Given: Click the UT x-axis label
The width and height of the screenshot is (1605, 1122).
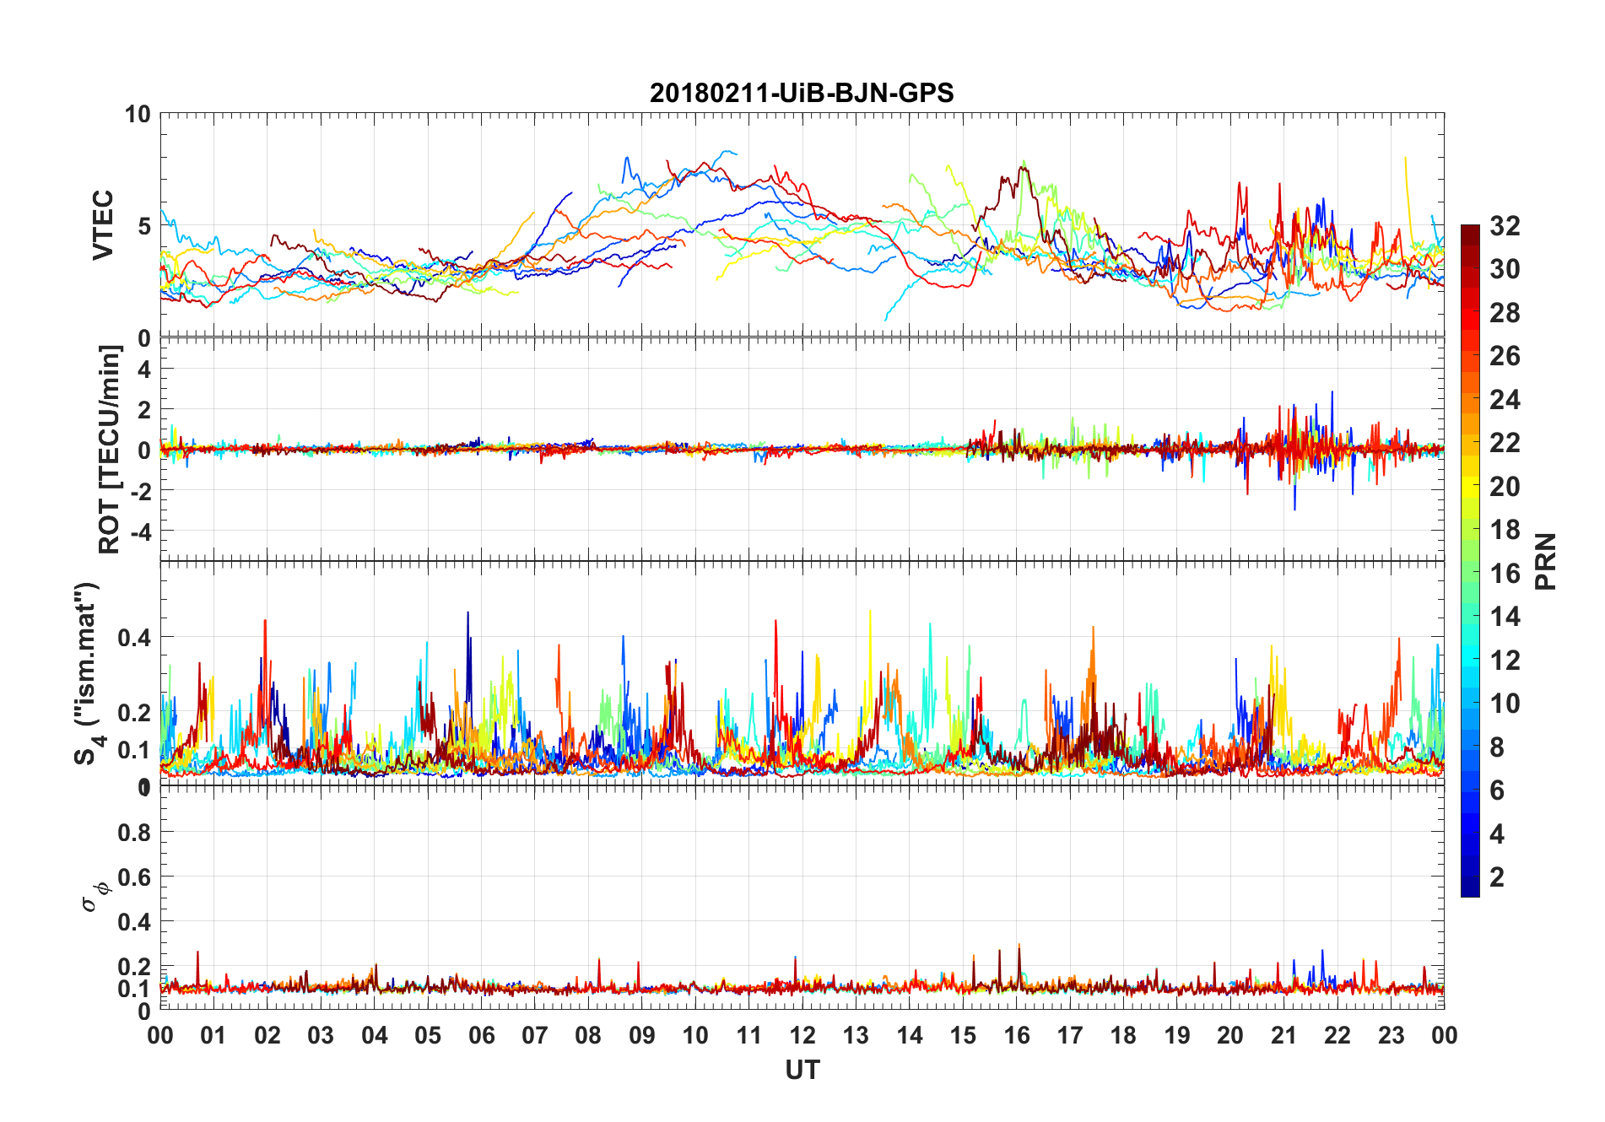Looking at the screenshot, I should tap(802, 1070).
